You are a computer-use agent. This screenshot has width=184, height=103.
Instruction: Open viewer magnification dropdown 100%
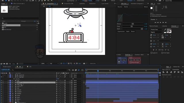[44, 64]
